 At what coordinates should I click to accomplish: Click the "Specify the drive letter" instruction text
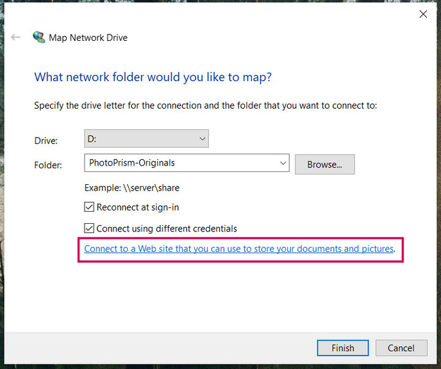pos(205,106)
